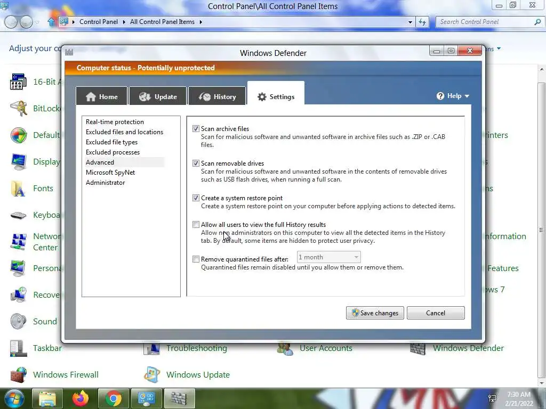Image resolution: width=546 pixels, height=409 pixels.
Task: Click the Home tab house icon
Action: (91, 96)
